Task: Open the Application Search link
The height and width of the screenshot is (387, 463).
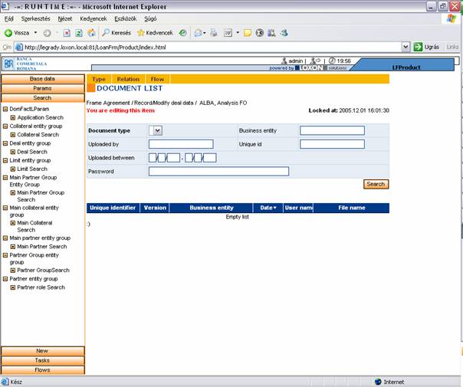Action: (x=41, y=117)
